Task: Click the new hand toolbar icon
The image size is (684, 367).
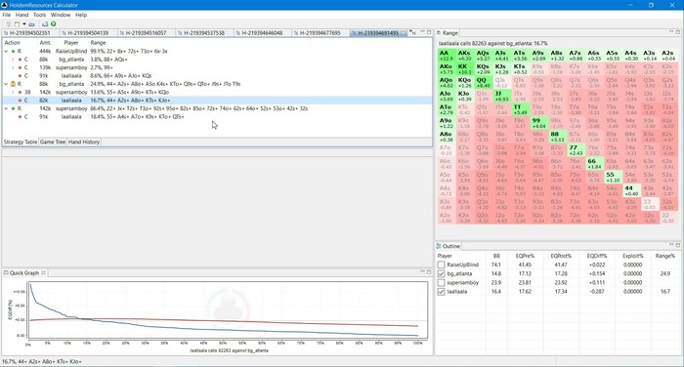Action: (17, 24)
